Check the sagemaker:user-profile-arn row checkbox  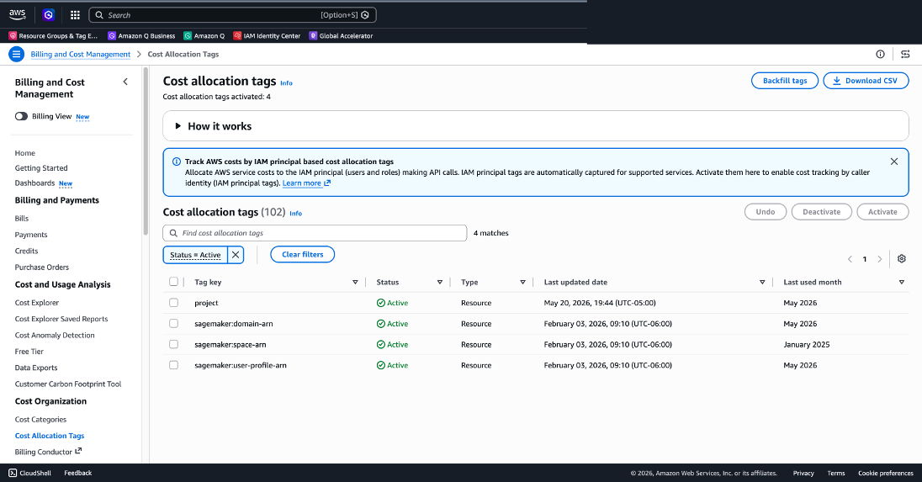tap(173, 365)
